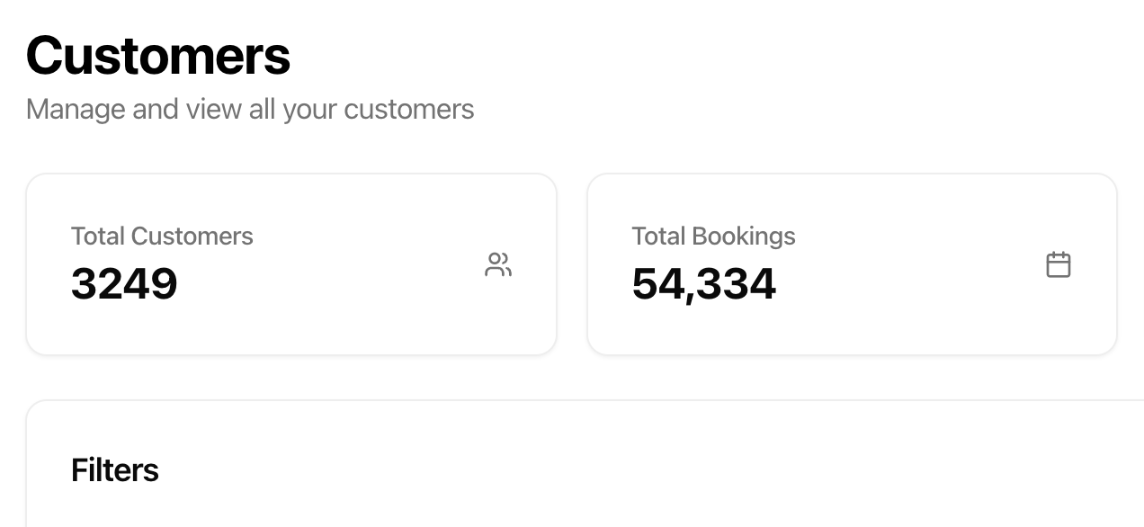Click the Customers page heading
Viewport: 1144px width, 527px height.
click(x=158, y=55)
